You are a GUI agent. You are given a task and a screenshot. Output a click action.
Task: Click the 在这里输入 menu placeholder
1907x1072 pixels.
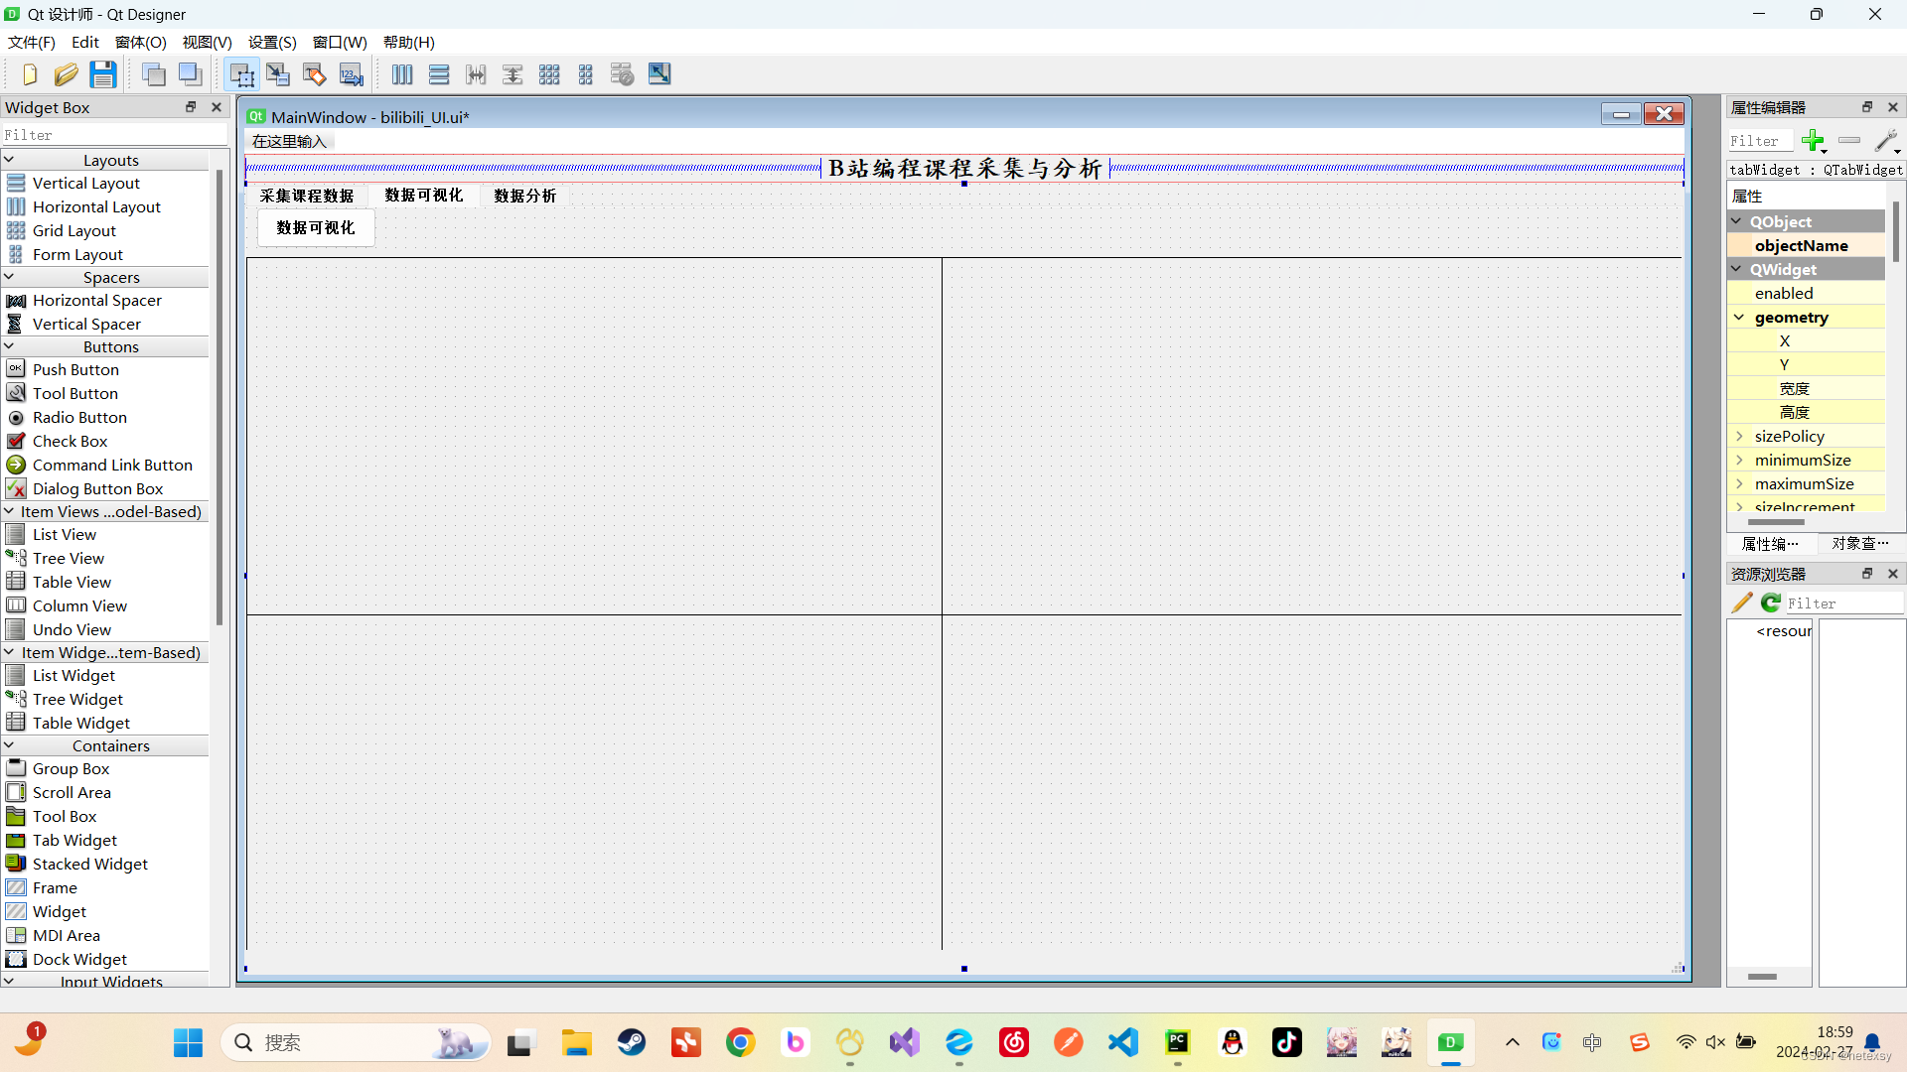click(289, 141)
